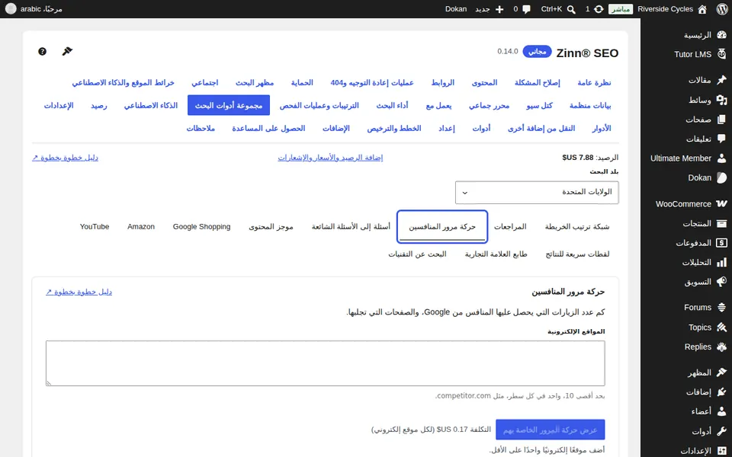Open the طابع العلامة التجارية tab

pos(496,254)
